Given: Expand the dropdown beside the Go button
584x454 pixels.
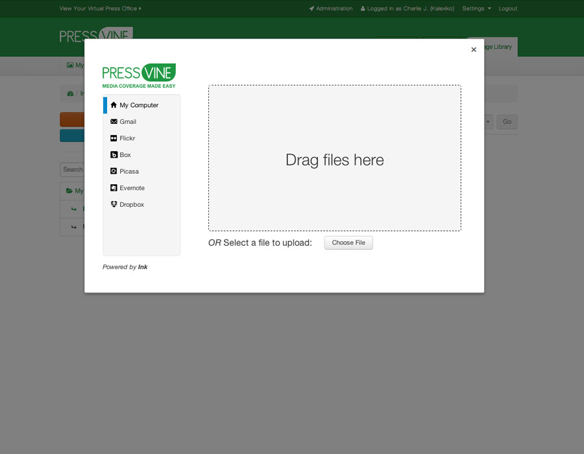Looking at the screenshot, I should click(489, 121).
